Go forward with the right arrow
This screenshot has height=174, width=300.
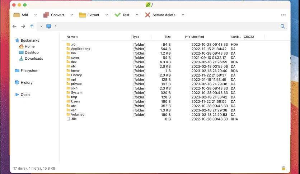click(x=23, y=26)
